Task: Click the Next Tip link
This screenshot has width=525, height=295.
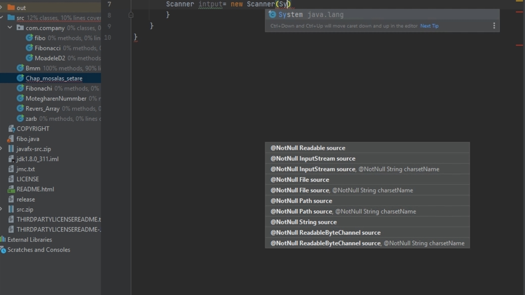Action: click(x=429, y=26)
